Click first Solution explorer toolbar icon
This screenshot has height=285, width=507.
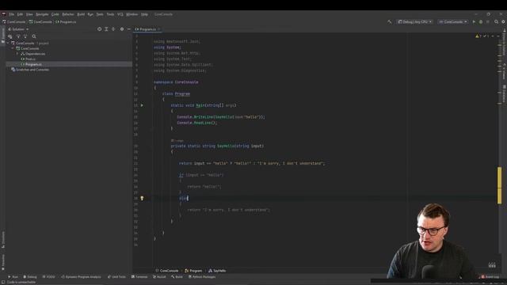click(10, 36)
